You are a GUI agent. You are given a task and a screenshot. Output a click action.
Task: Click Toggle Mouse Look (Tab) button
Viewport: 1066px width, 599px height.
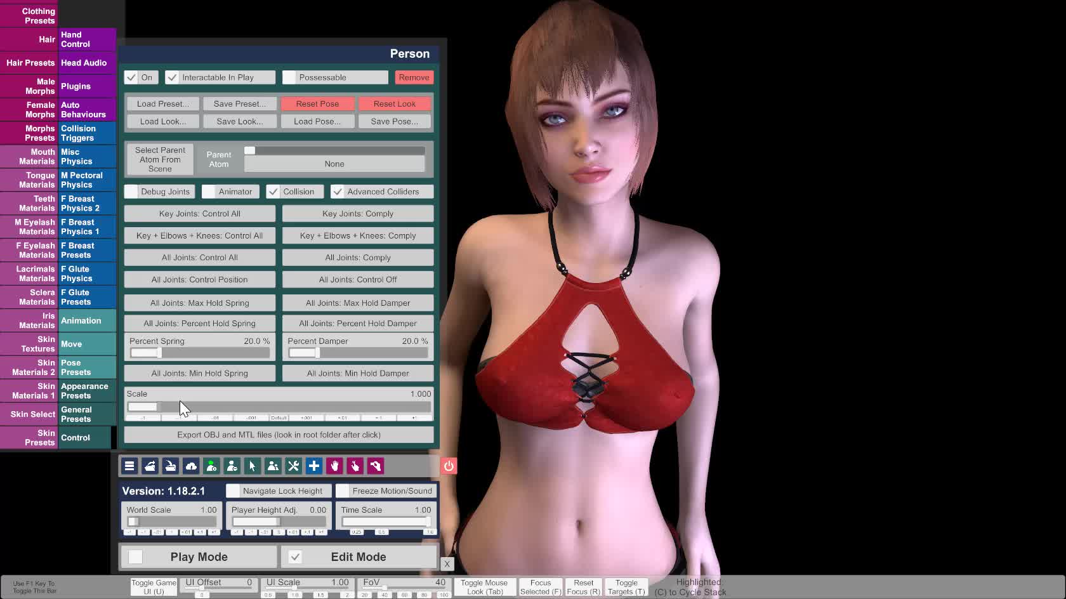[x=484, y=587]
